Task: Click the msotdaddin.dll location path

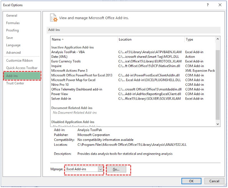Action: [150, 89]
